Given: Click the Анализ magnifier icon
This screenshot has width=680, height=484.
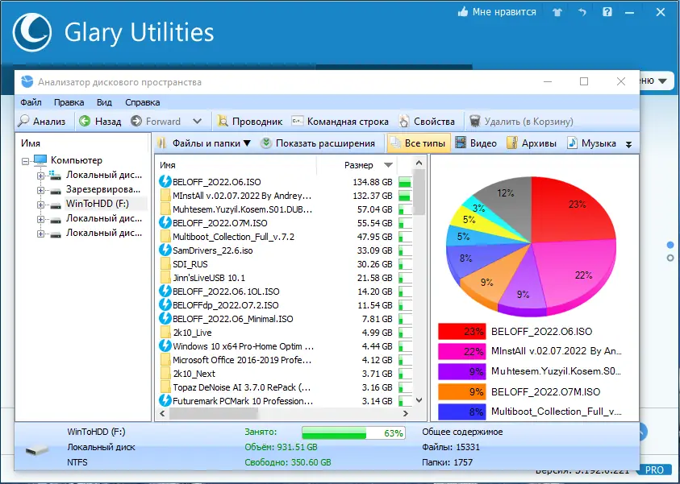Looking at the screenshot, I should [x=23, y=122].
